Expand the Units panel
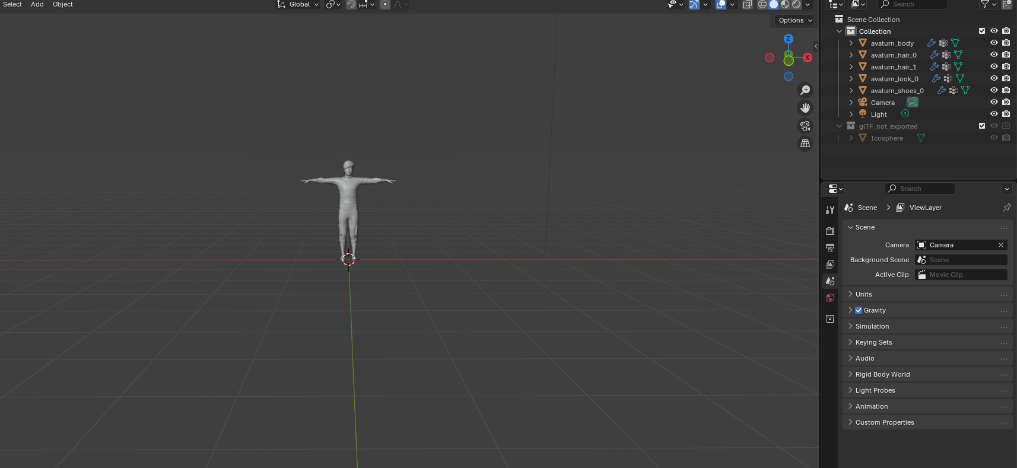The width and height of the screenshot is (1017, 468). click(x=864, y=294)
